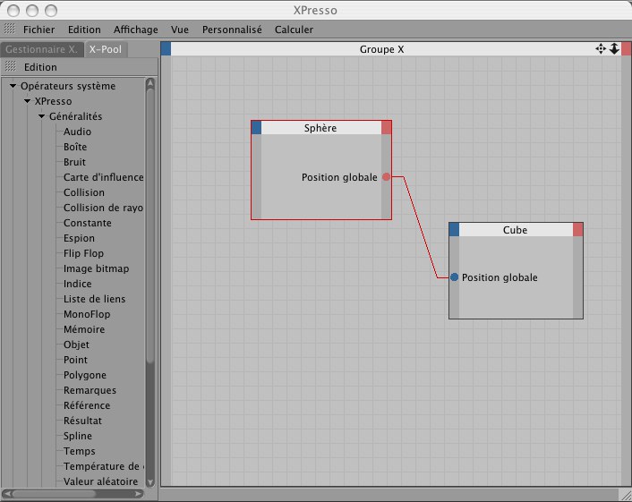Open the Fichier menu

[x=39, y=30]
